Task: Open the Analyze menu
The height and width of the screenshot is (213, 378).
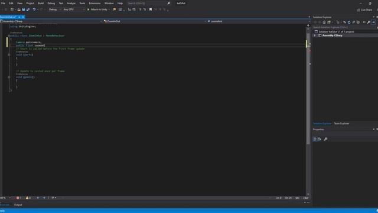Action: click(71, 4)
